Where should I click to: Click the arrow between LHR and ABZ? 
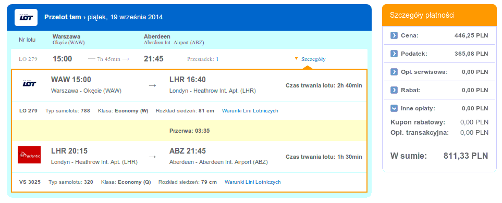pyautogui.click(x=153, y=157)
